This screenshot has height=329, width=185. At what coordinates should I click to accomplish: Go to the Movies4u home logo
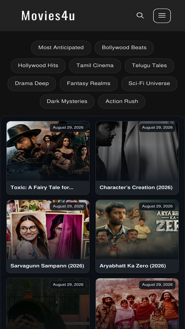click(x=48, y=16)
